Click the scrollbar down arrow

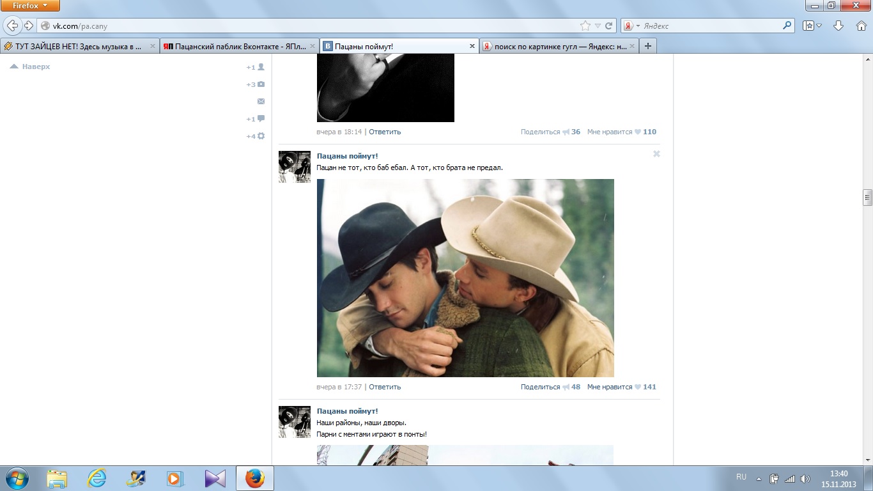click(867, 460)
